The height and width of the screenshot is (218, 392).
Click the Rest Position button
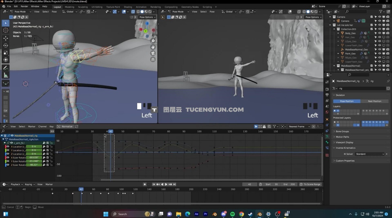point(375,101)
